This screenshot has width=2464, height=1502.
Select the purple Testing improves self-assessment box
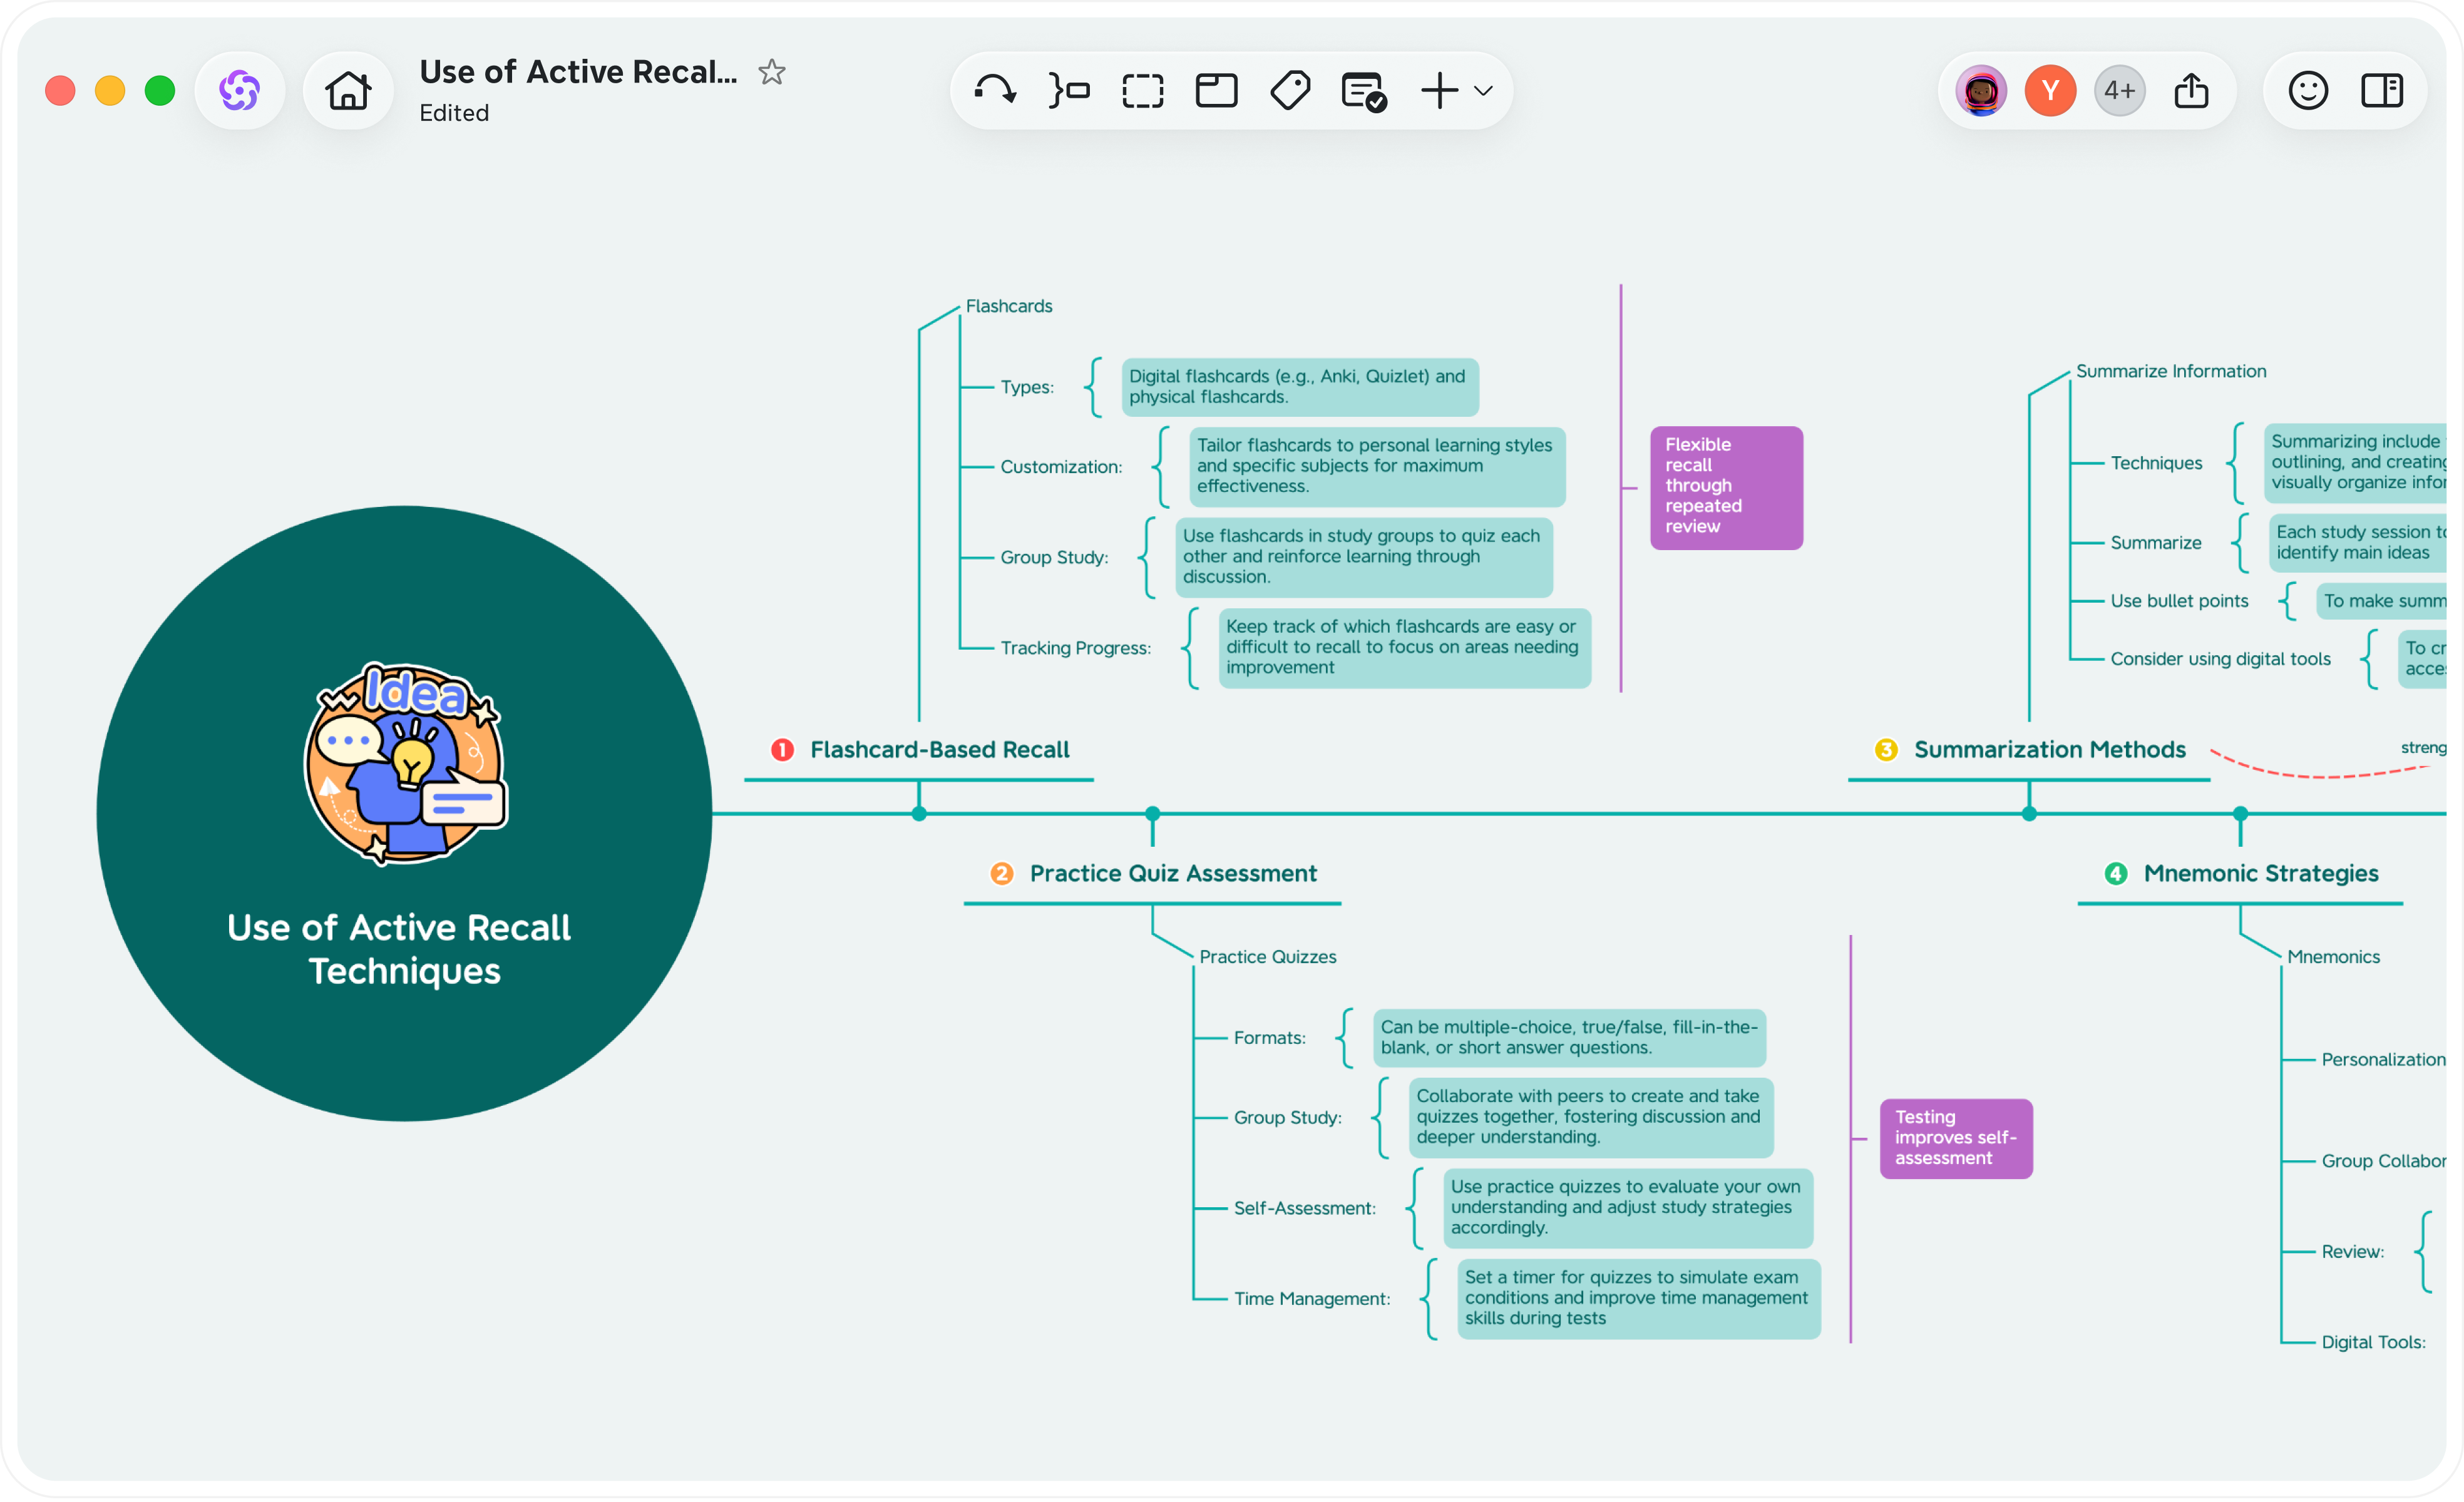pos(1956,1138)
